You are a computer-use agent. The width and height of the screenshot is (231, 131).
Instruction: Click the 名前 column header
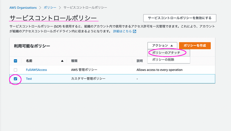click(x=29, y=61)
